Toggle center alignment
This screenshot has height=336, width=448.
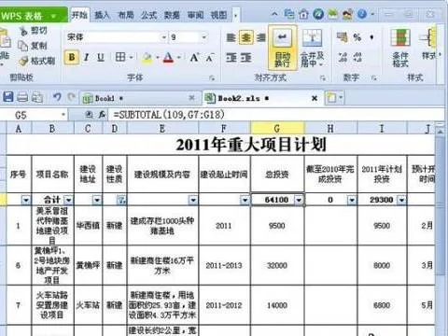pos(246,38)
